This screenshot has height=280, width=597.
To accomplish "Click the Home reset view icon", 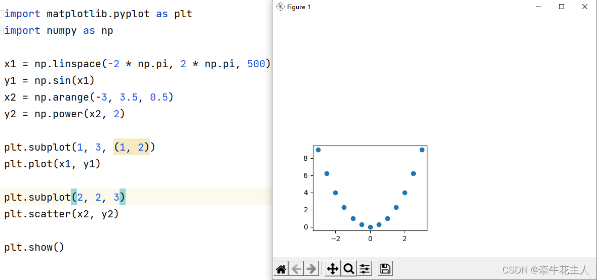I will pos(281,269).
